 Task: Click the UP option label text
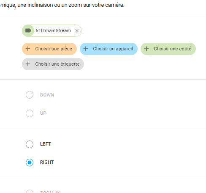(x=43, y=113)
